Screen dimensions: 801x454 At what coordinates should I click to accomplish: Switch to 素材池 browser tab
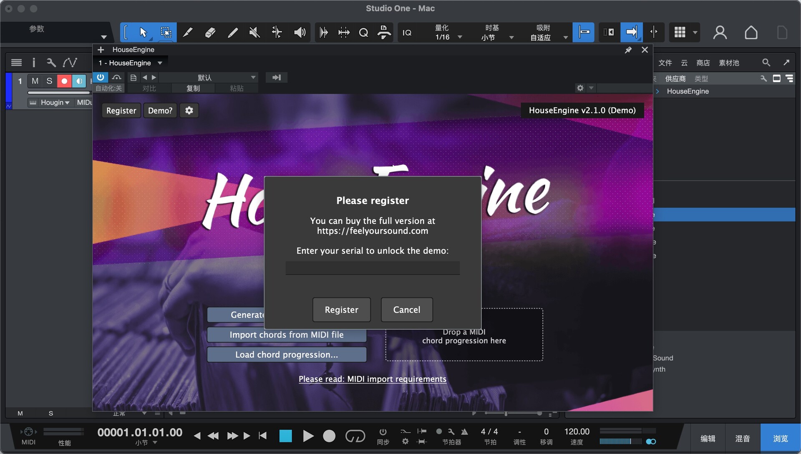(x=729, y=63)
